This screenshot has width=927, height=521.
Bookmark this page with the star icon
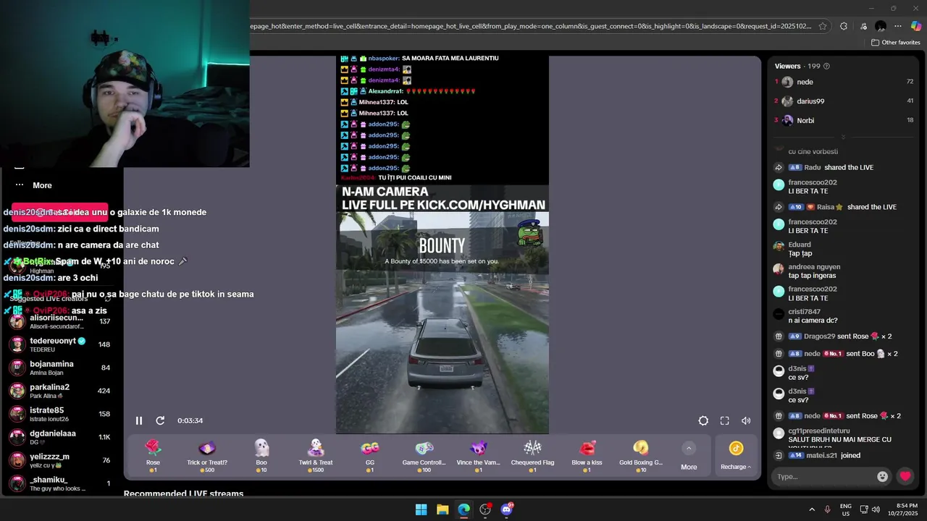823,26
